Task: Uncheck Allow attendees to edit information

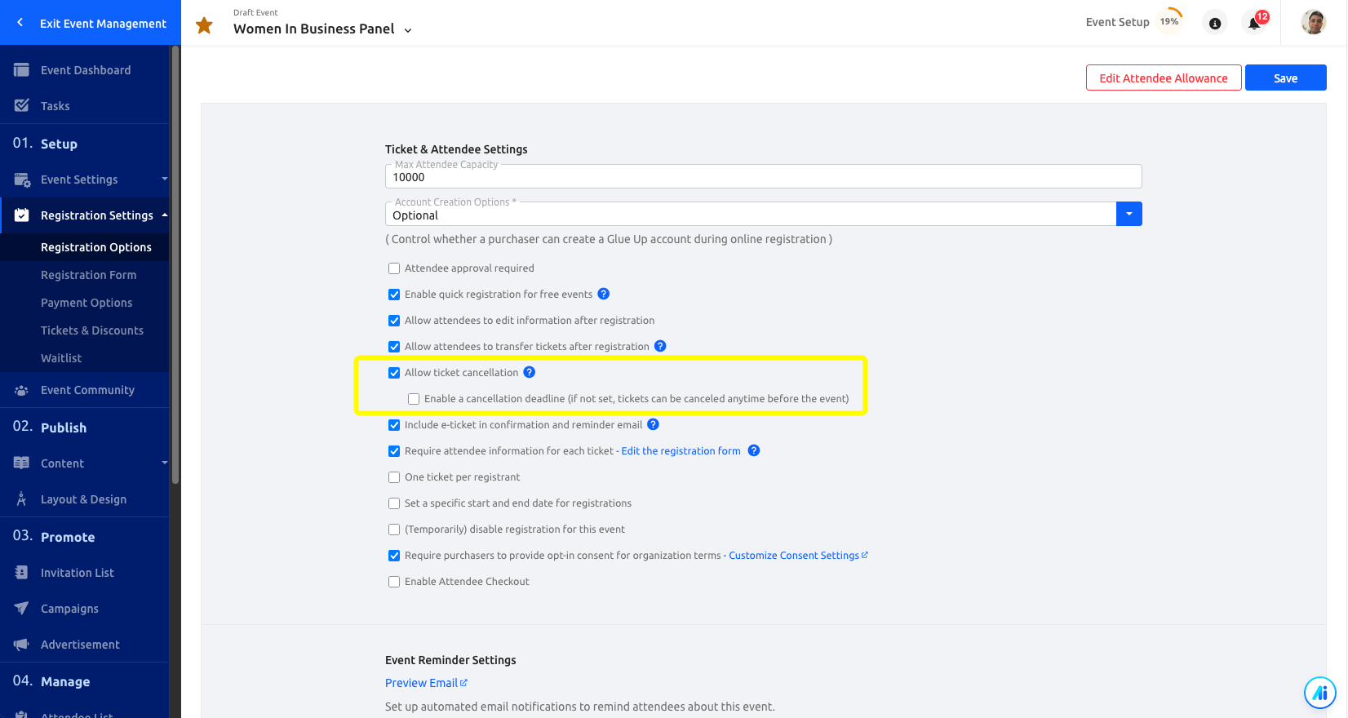Action: [394, 321]
